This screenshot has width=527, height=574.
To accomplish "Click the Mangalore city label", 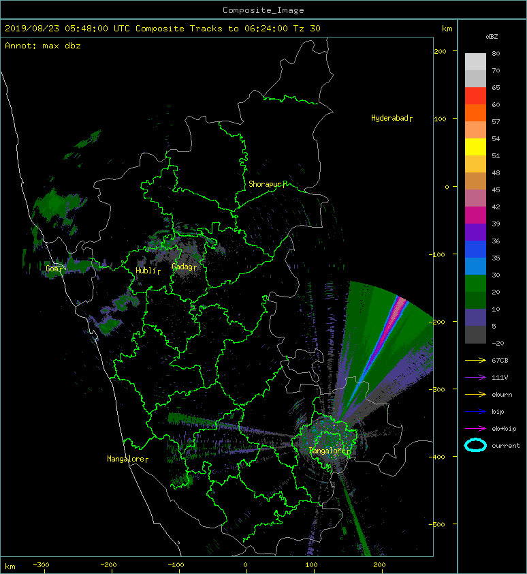I will [x=126, y=459].
